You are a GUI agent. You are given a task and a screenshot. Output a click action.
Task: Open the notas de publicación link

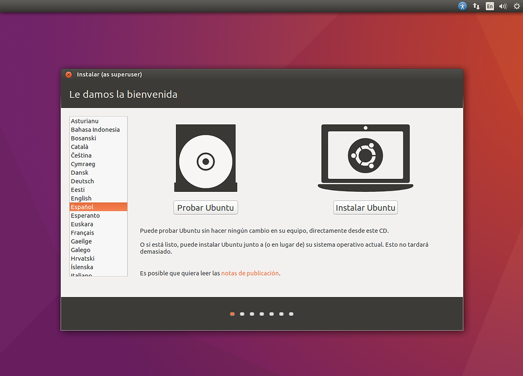[250, 273]
